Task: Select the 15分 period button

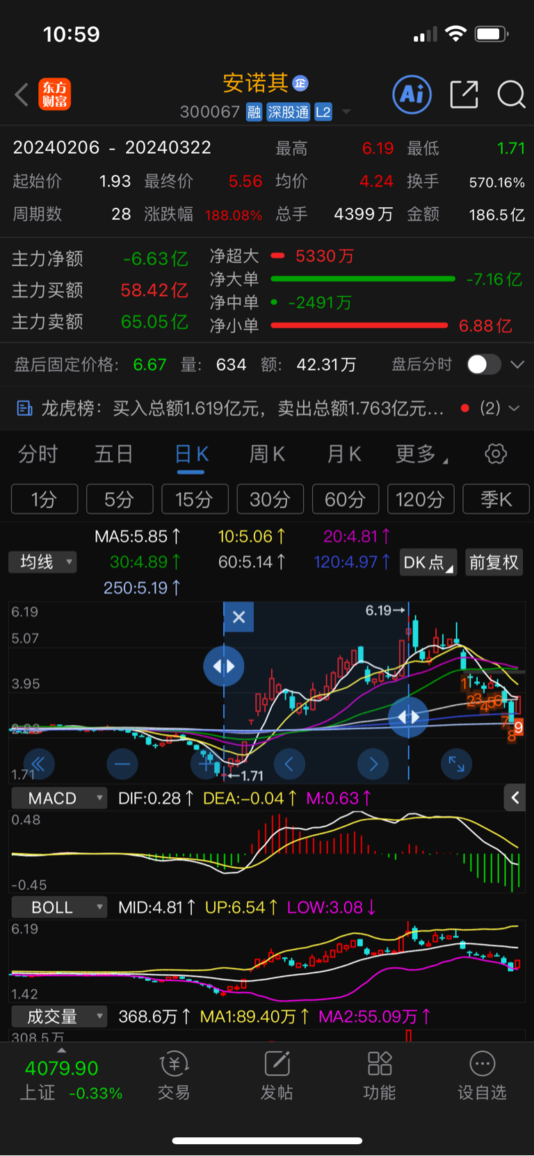Action: [x=195, y=499]
